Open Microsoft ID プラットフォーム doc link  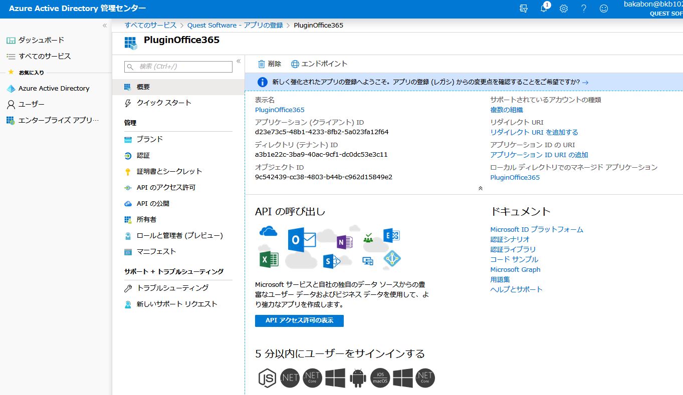tap(537, 229)
